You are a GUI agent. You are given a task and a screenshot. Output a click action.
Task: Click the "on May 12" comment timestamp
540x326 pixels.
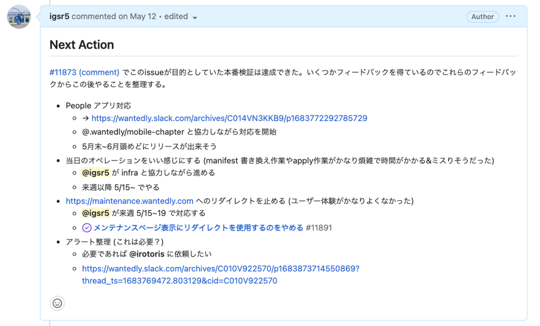[x=137, y=17]
